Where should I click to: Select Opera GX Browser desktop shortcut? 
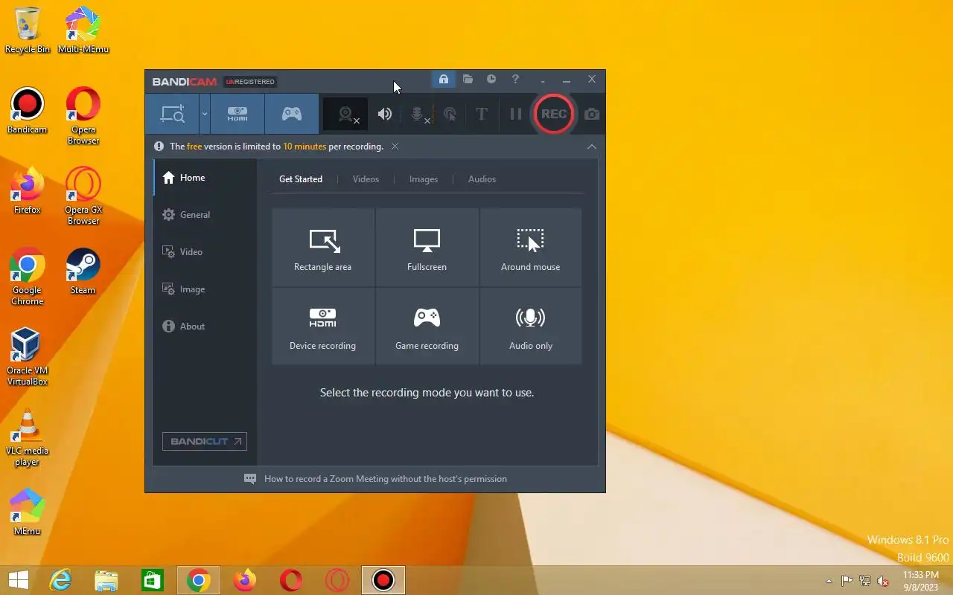pos(83,196)
